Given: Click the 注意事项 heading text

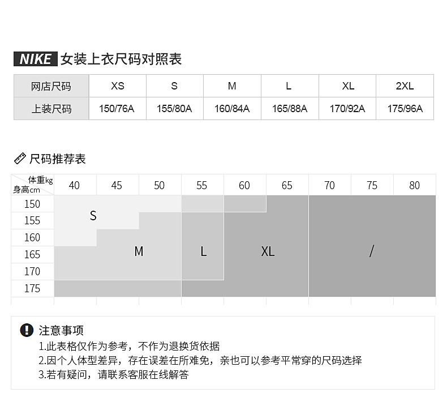Looking at the screenshot, I should coord(61,330).
